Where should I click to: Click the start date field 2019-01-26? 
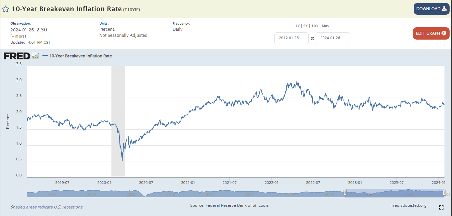point(291,38)
